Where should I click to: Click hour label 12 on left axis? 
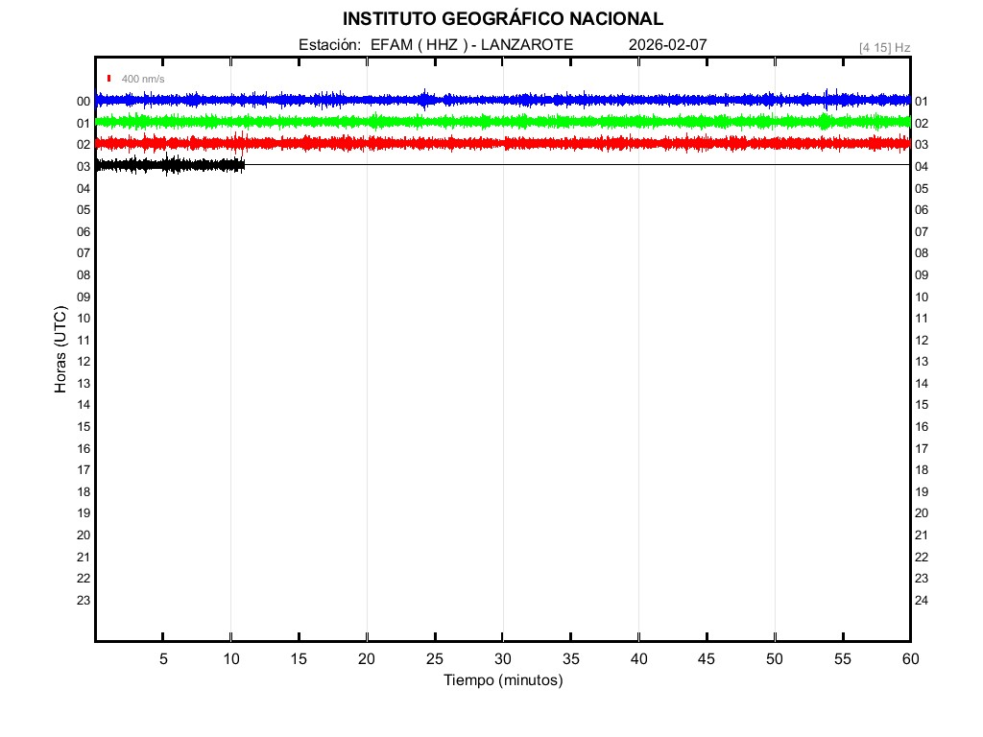click(x=84, y=362)
